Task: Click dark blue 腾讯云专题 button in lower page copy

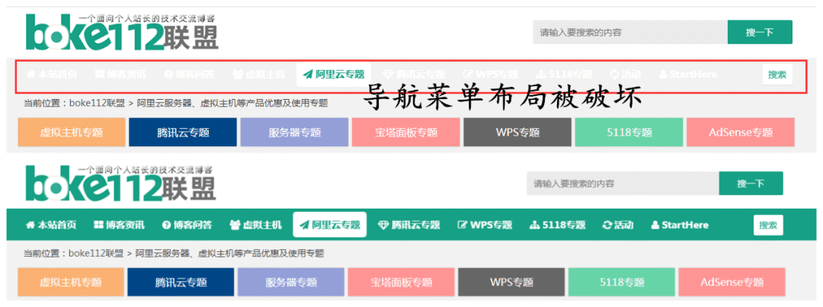Action: click(181, 282)
